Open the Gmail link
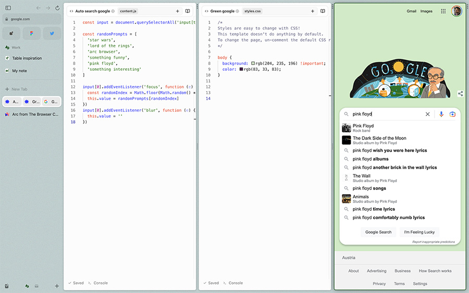 point(411,11)
